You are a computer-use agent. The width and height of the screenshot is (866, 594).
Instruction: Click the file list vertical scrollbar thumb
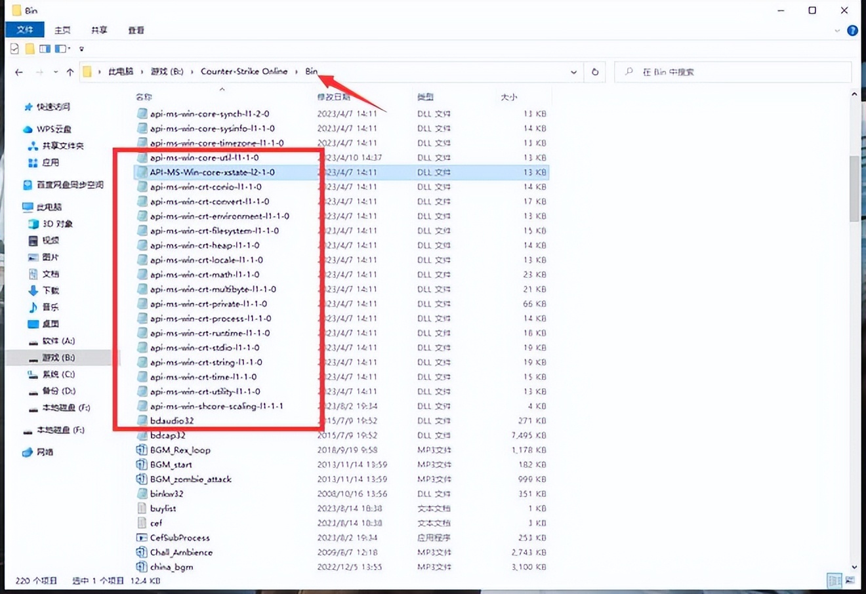click(854, 188)
